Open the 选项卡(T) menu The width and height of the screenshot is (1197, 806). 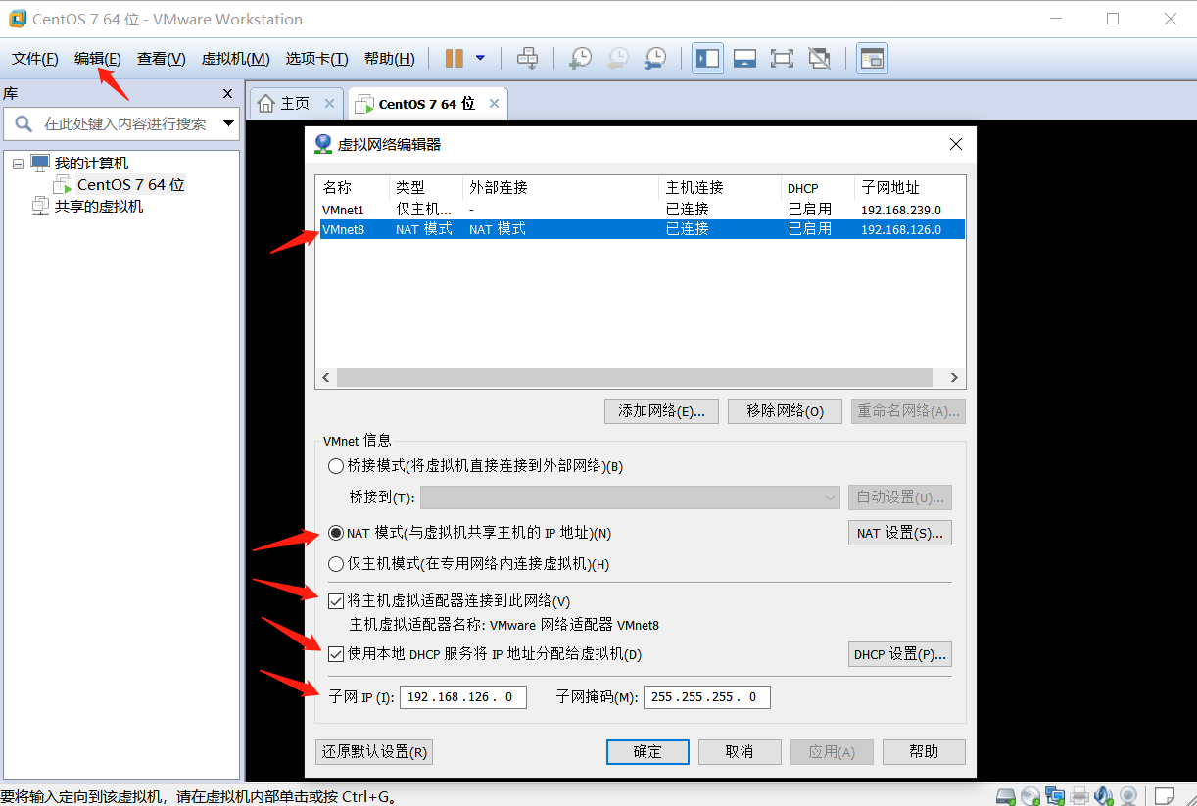click(317, 59)
